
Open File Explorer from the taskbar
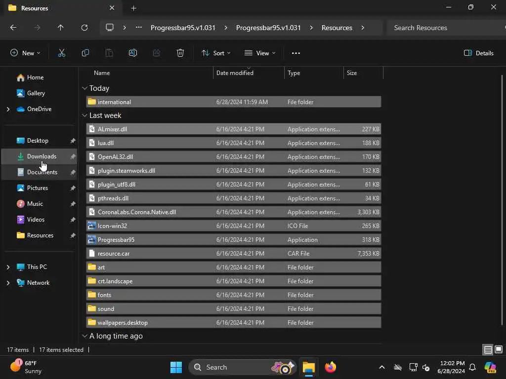pos(308,367)
